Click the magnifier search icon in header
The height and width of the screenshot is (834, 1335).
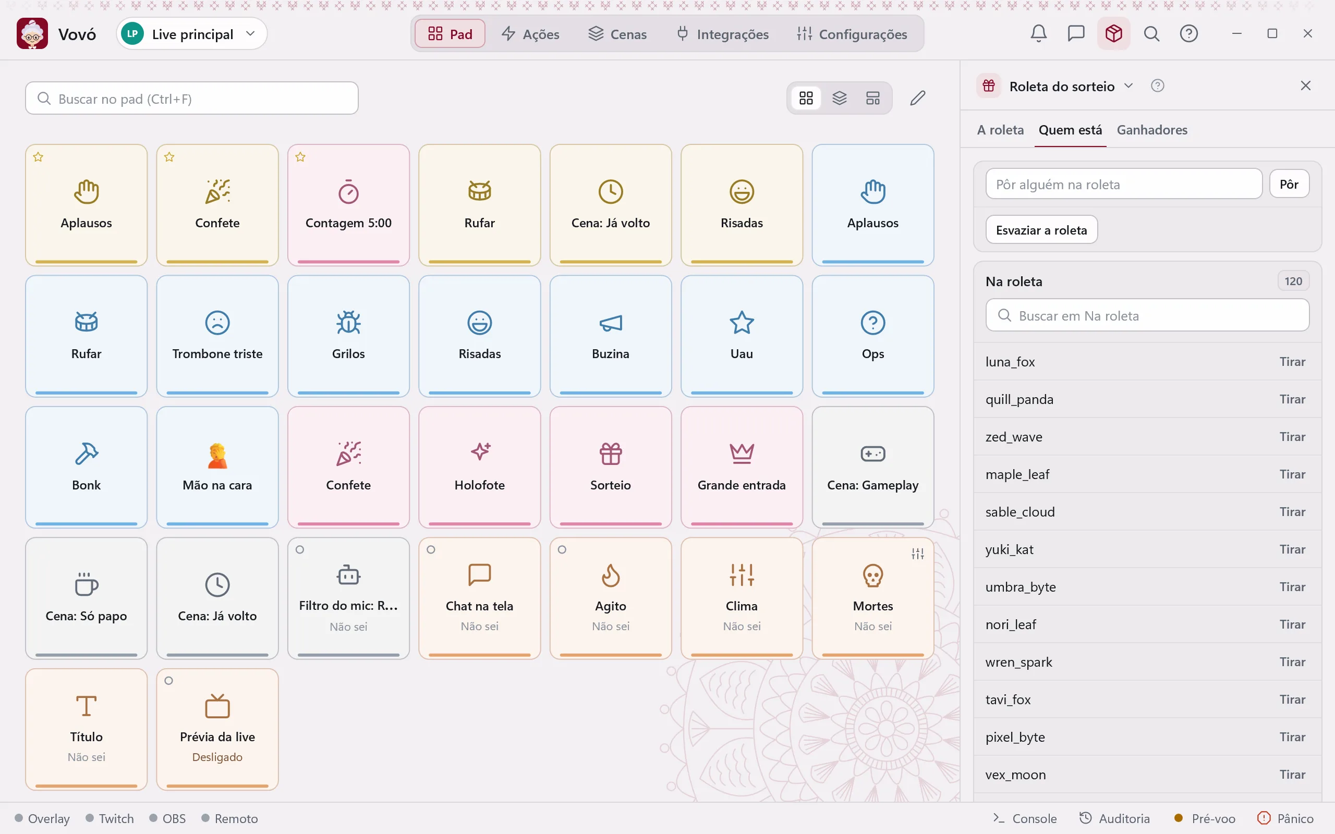1151,34
